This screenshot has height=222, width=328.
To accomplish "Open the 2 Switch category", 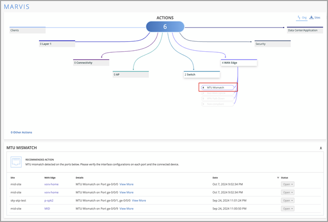I will tap(202, 74).
